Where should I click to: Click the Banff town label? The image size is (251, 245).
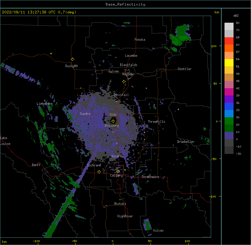point(36,165)
